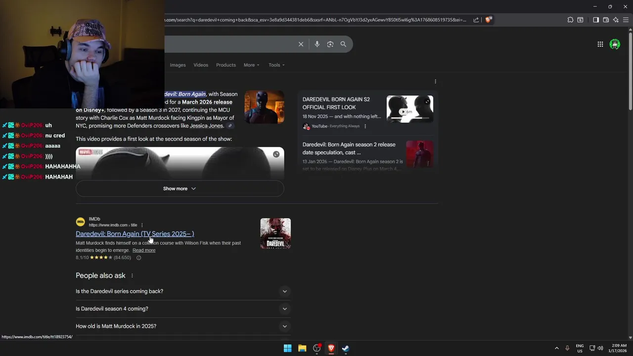The width and height of the screenshot is (633, 356).
Task: Click the share page icon in address bar
Action: 476,20
